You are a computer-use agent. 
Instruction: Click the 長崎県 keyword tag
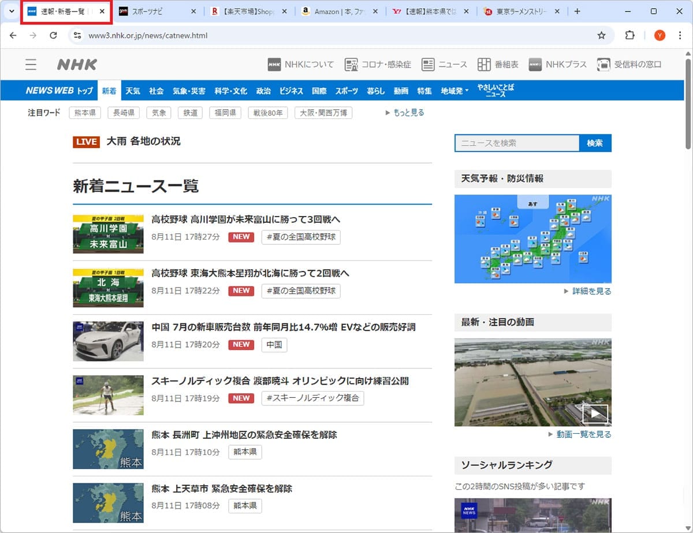point(124,113)
